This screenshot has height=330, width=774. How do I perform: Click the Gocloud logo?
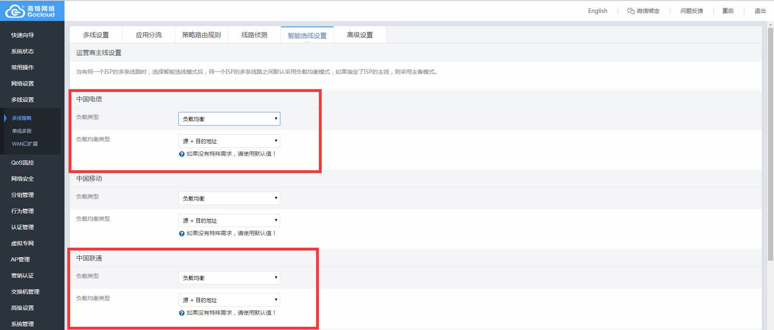point(30,11)
